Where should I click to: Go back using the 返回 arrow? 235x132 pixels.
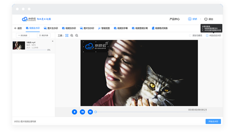click(18, 28)
